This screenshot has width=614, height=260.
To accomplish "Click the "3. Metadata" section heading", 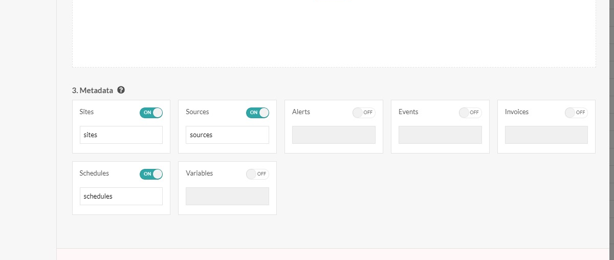I will click(92, 91).
